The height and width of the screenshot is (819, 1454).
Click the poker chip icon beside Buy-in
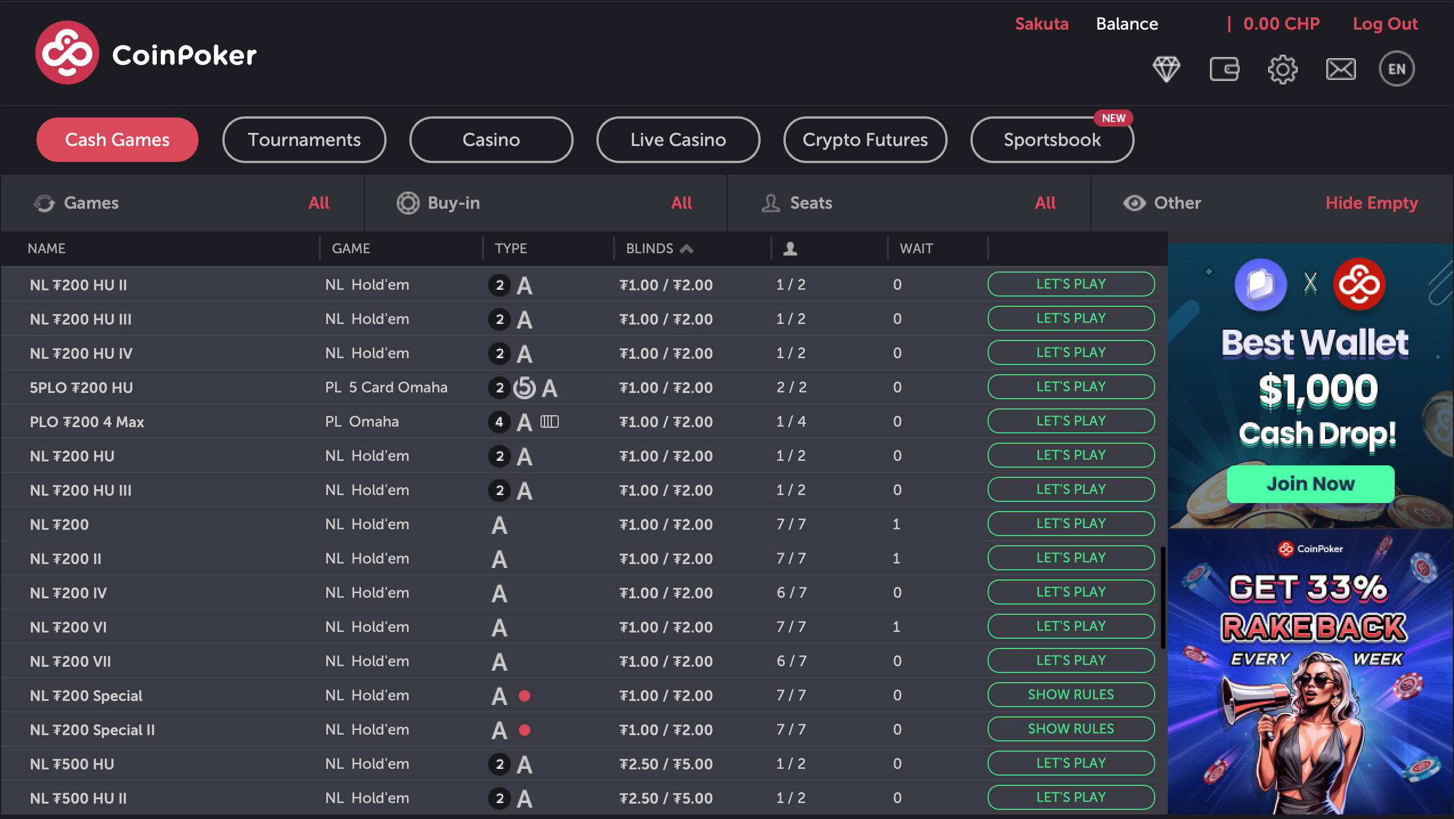[408, 203]
